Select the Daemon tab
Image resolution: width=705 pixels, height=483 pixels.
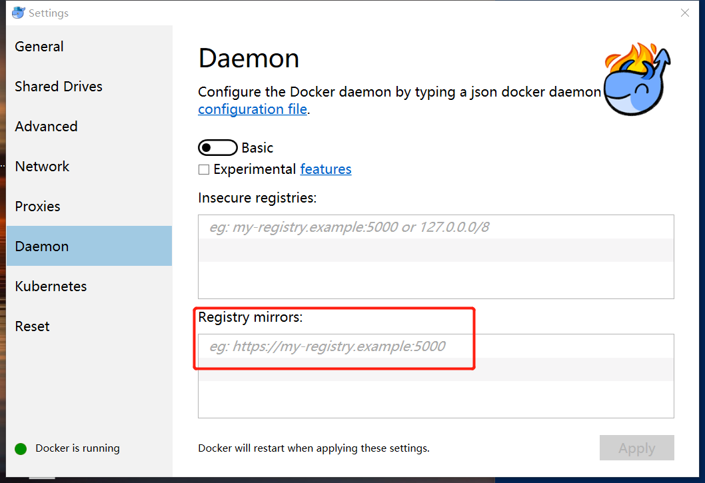coord(42,246)
